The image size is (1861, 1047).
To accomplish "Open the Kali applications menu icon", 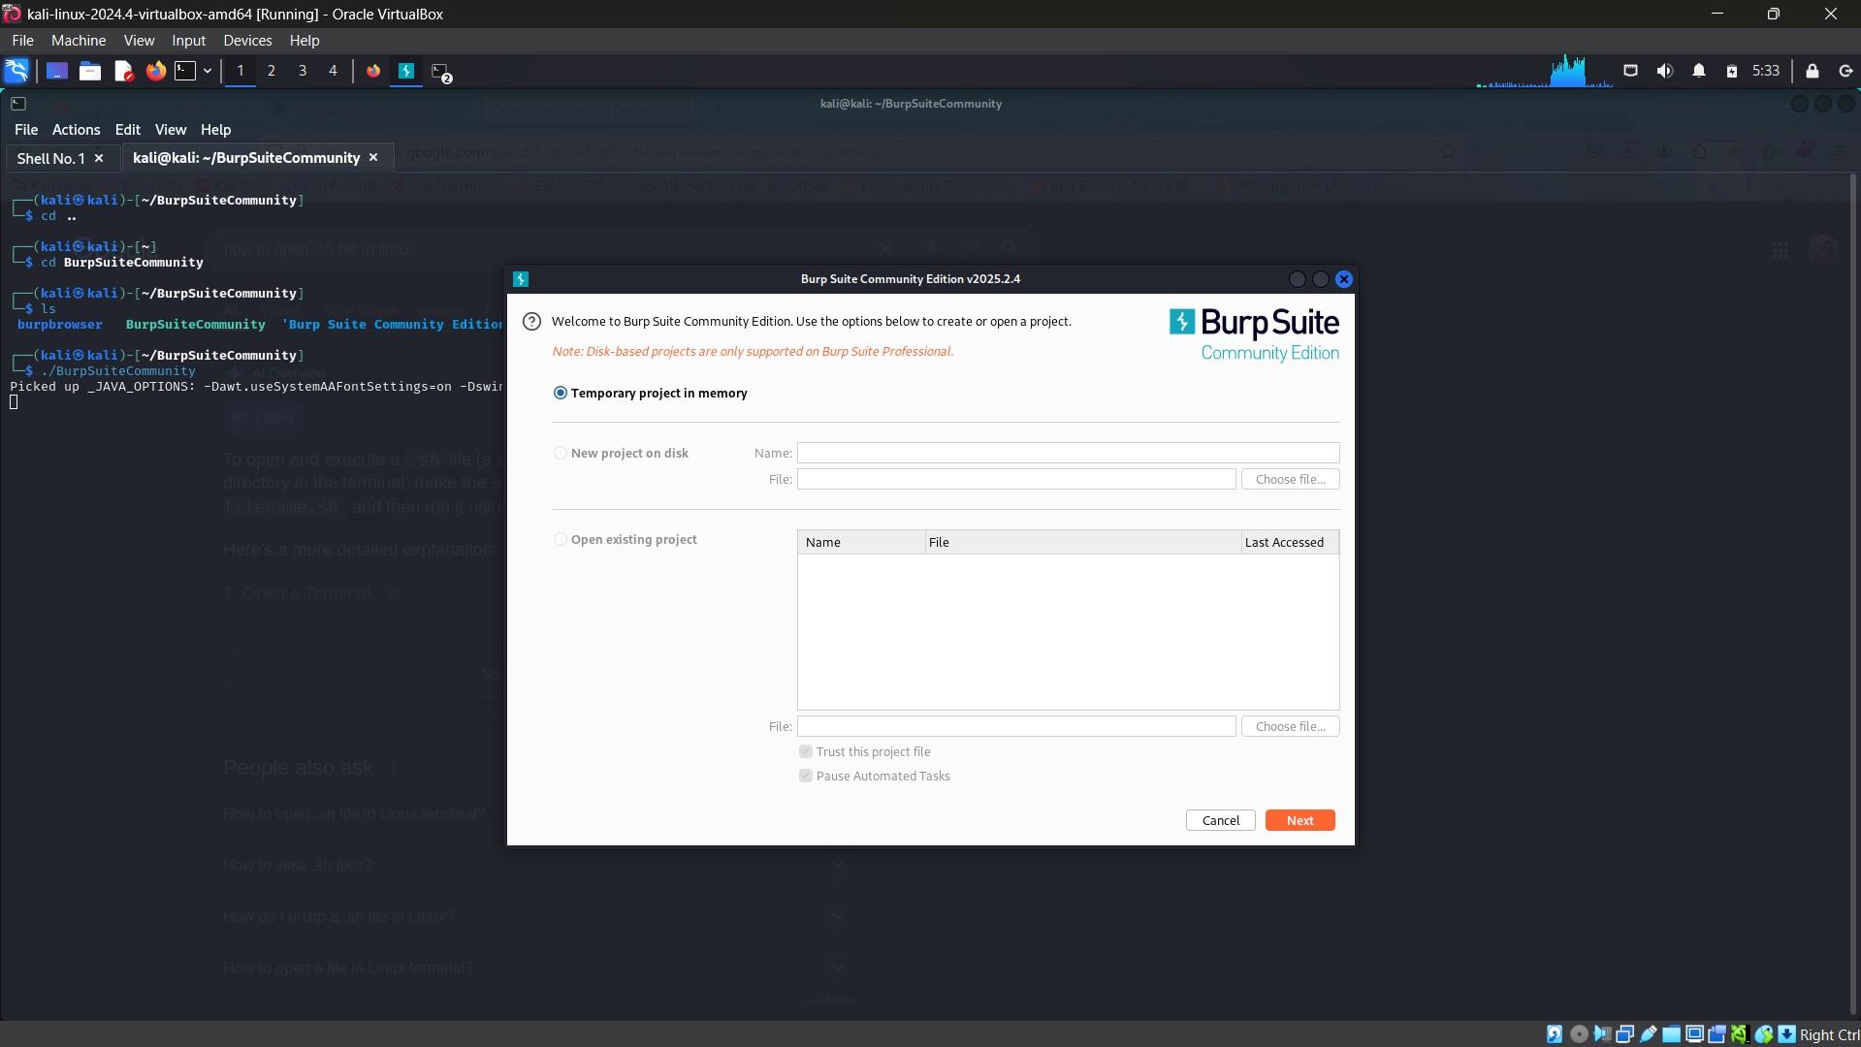I will pos(16,71).
